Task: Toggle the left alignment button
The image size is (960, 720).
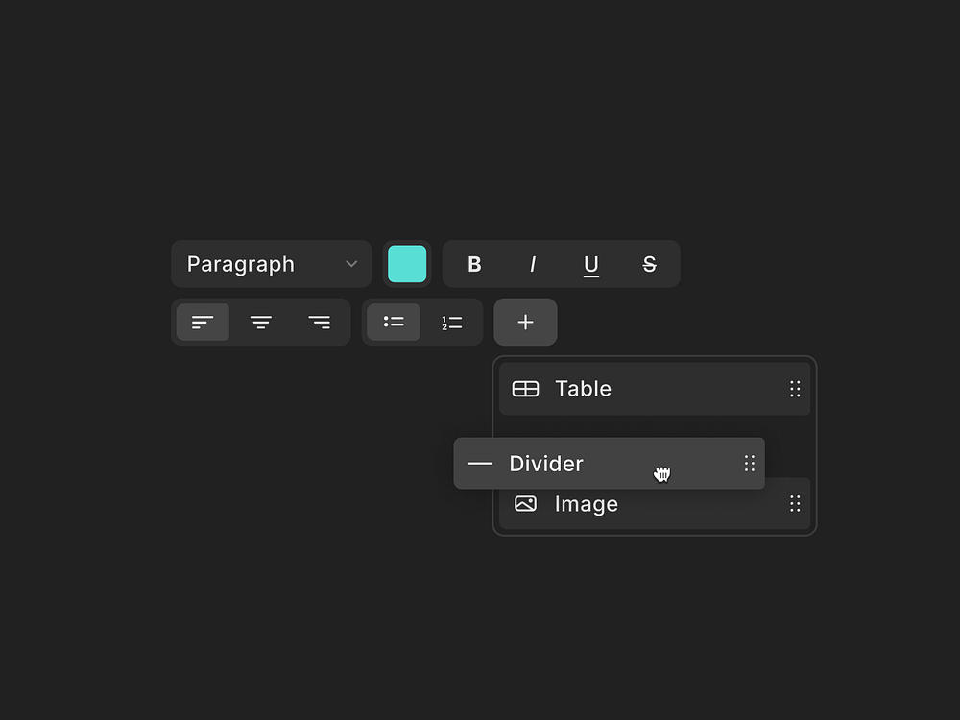Action: [x=203, y=322]
